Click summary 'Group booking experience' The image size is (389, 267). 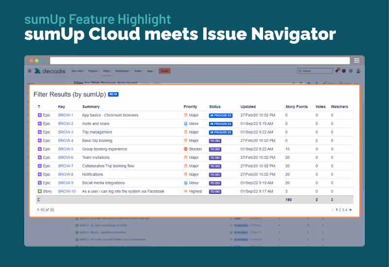(105, 149)
